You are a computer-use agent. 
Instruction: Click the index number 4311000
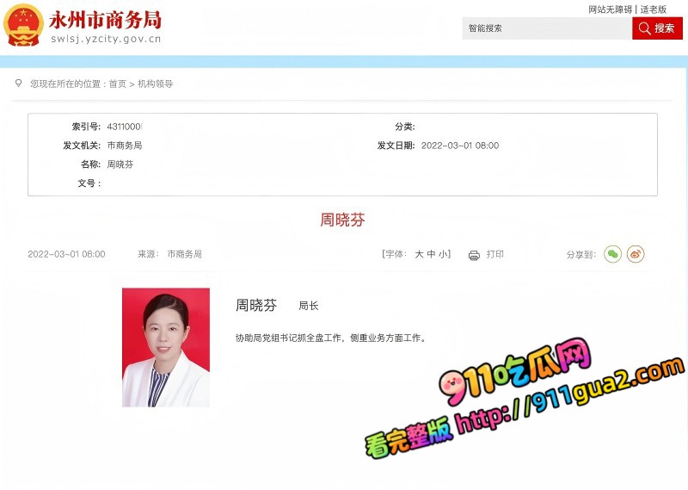tap(125, 127)
